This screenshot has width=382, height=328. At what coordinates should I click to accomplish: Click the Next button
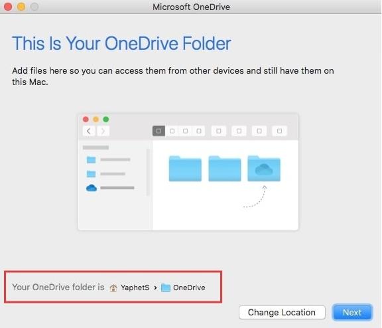tap(352, 312)
